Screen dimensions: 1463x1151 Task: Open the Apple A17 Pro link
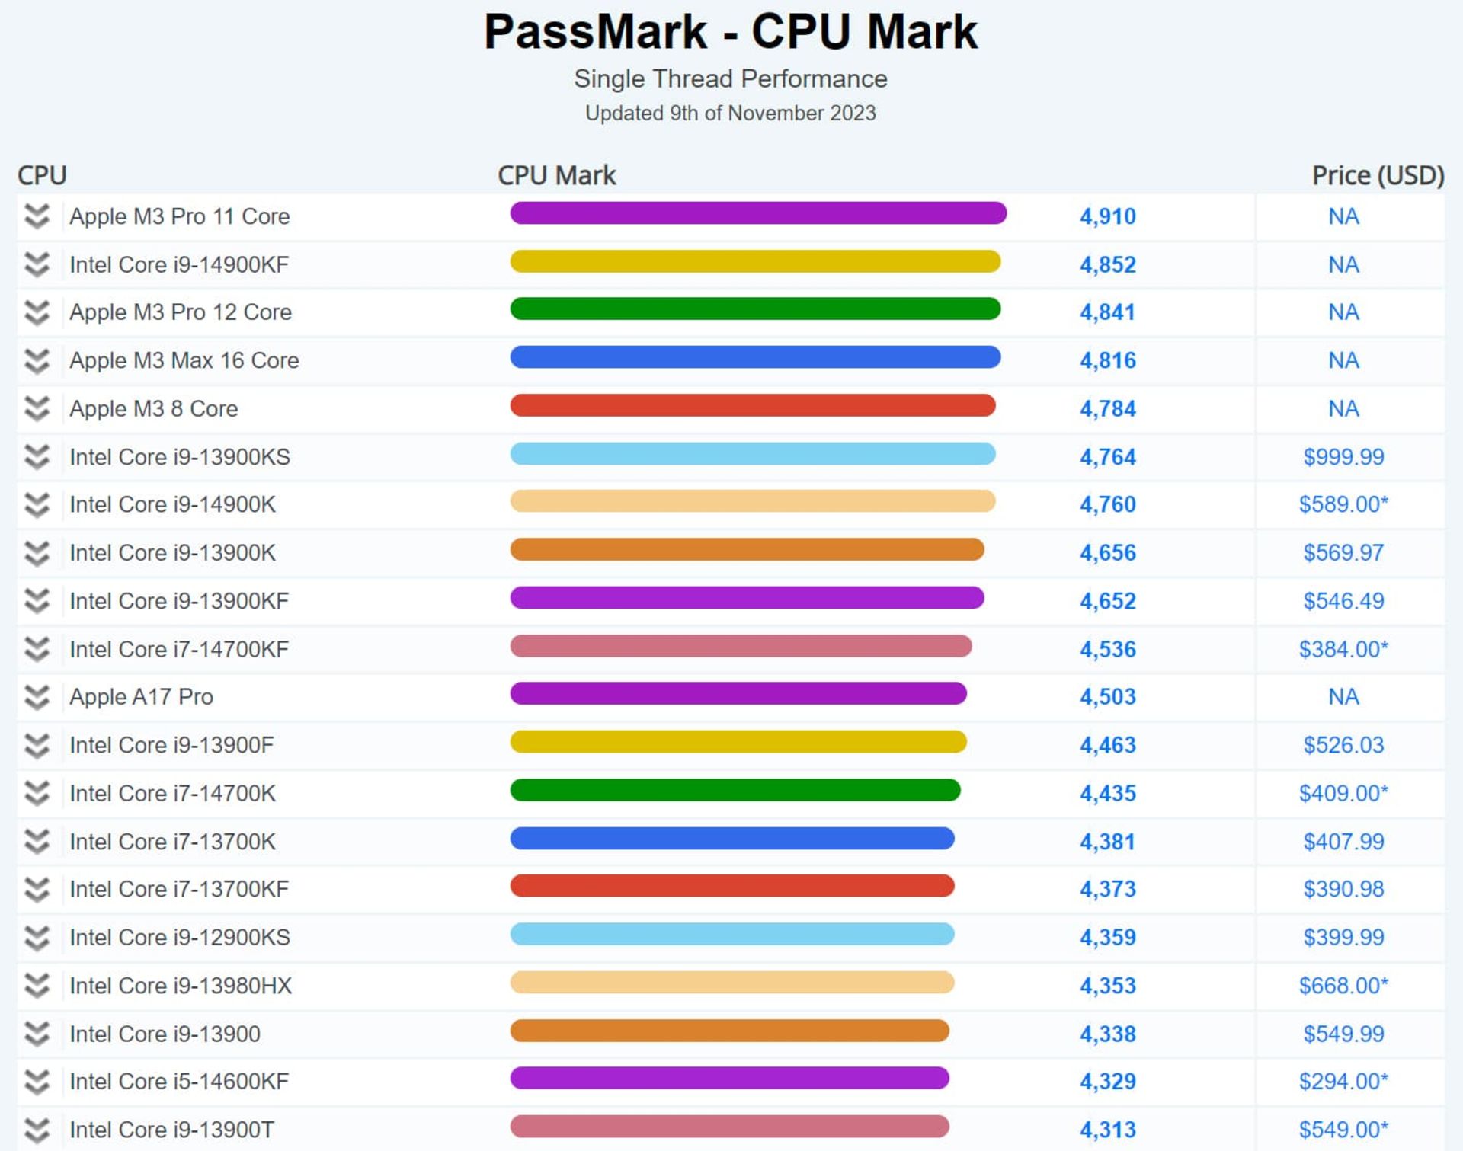pos(142,697)
